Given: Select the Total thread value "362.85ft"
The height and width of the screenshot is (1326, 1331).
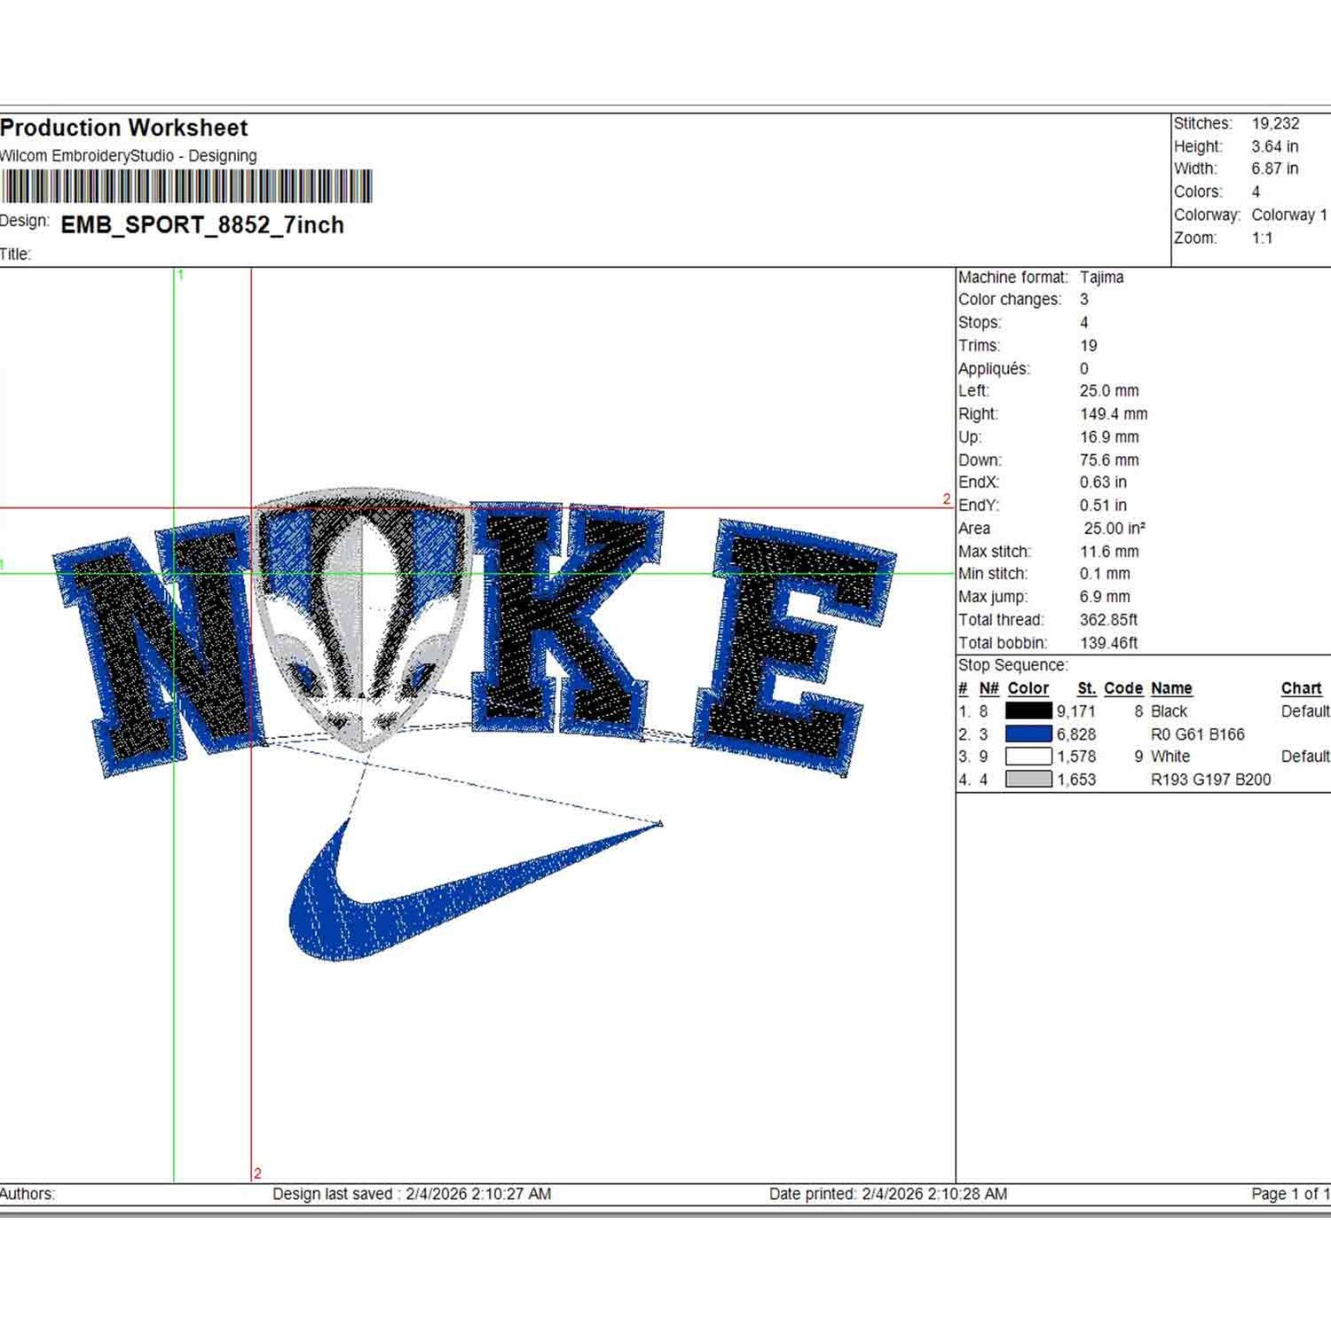Looking at the screenshot, I should (x=1108, y=620).
